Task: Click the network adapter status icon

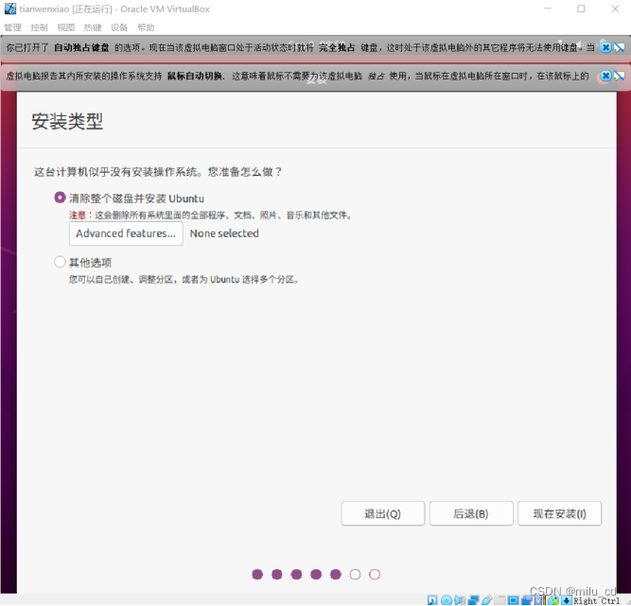Action: [473, 600]
